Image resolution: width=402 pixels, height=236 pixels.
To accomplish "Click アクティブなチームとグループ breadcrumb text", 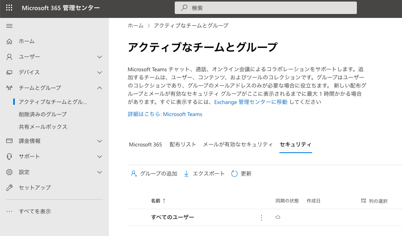I will (191, 26).
